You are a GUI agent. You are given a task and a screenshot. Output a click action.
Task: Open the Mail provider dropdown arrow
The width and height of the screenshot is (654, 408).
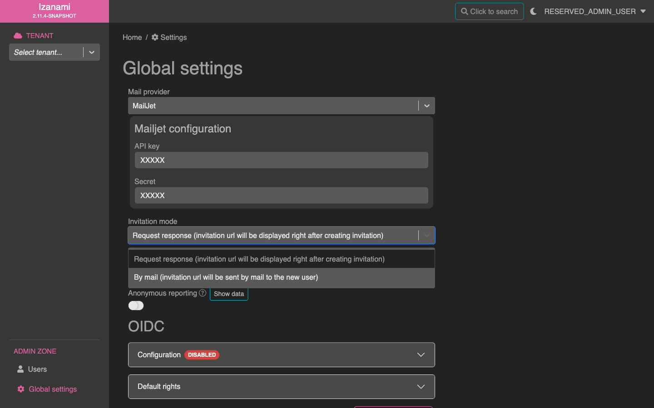(x=426, y=106)
